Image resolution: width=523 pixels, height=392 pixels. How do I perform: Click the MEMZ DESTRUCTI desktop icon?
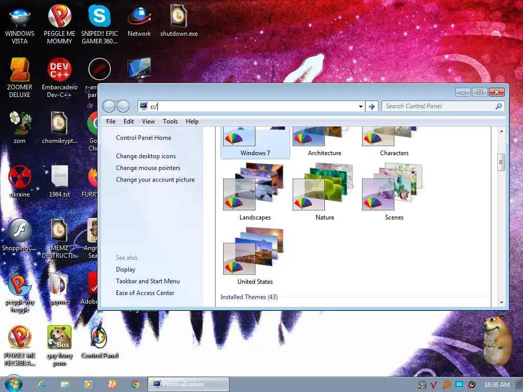[x=59, y=238]
